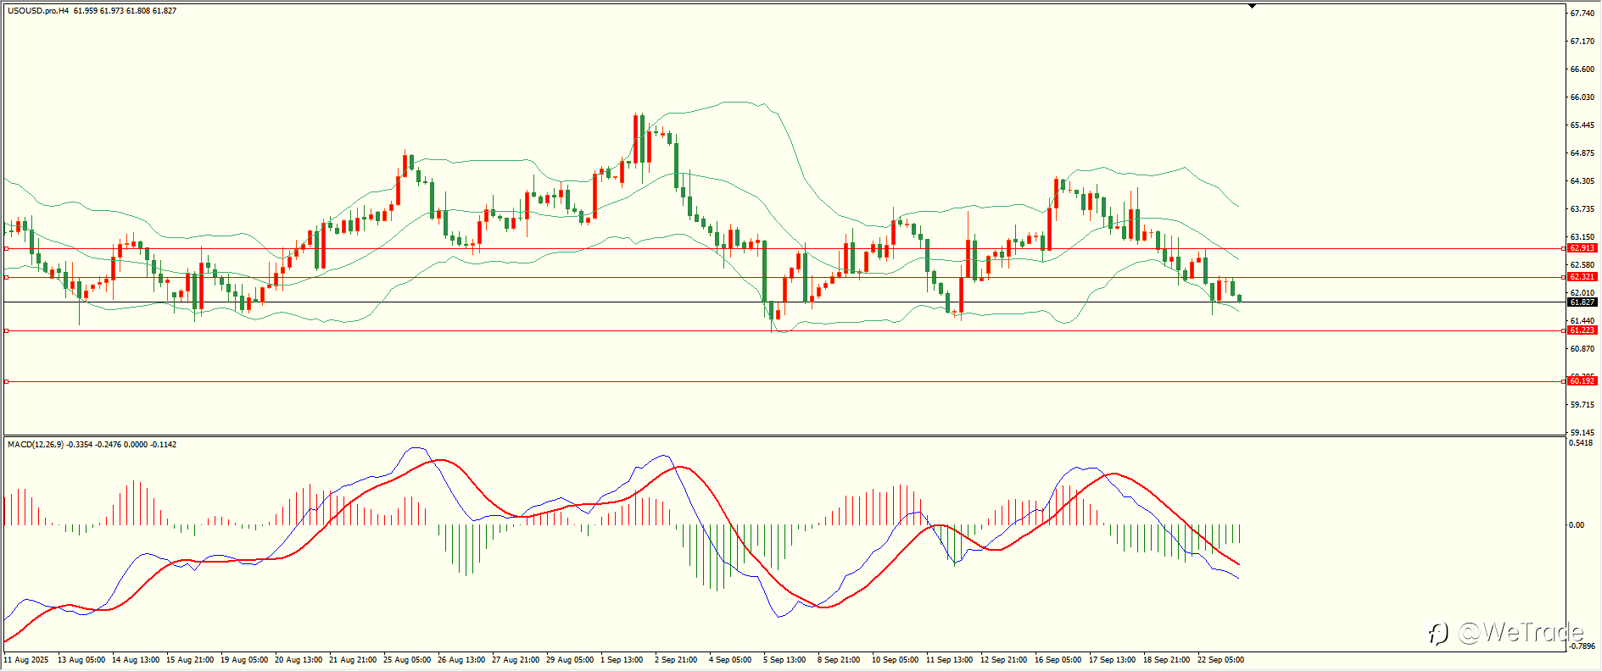Click the red 61.223 price tag
Viewport: 1602px width, 671px height.
(x=1582, y=330)
